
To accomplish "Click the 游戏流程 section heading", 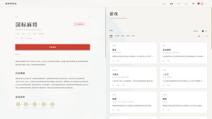I will pos(20,97).
